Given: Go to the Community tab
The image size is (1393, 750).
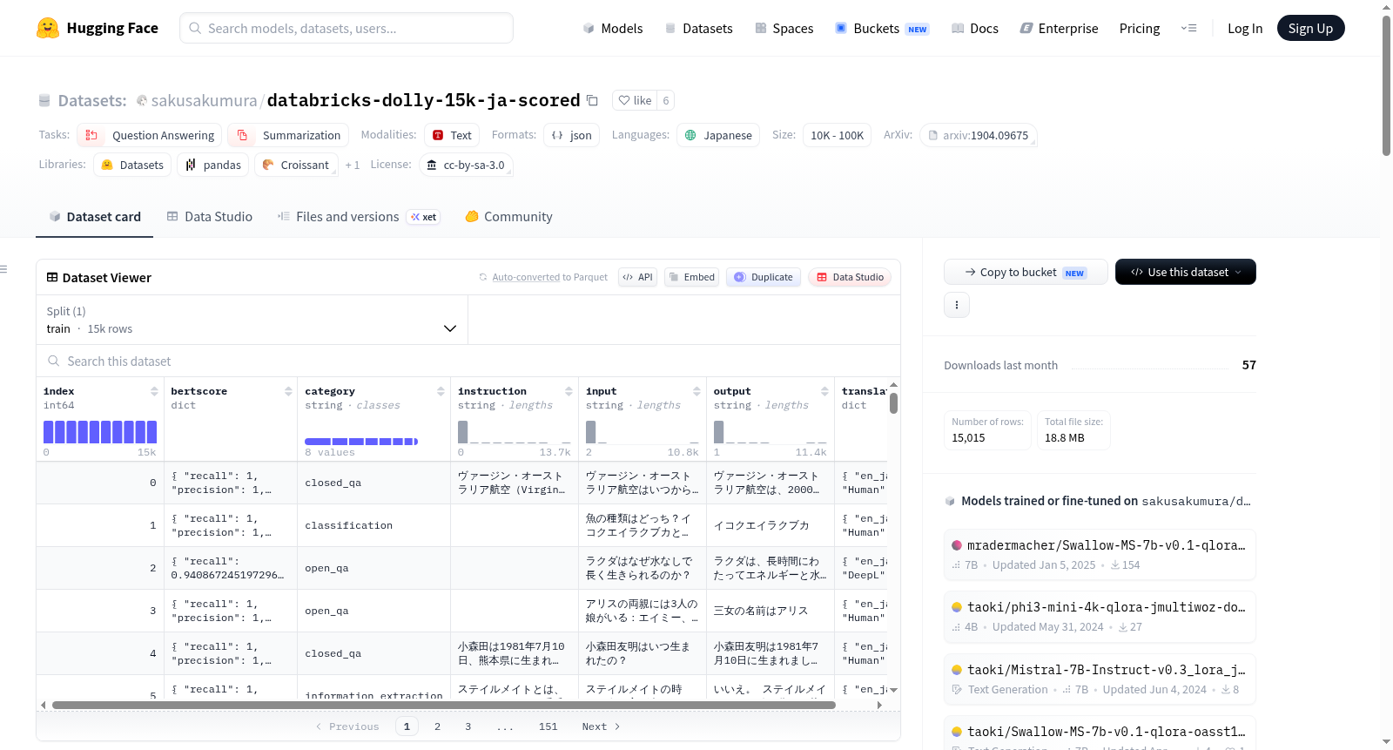Looking at the screenshot, I should pyautogui.click(x=509, y=217).
